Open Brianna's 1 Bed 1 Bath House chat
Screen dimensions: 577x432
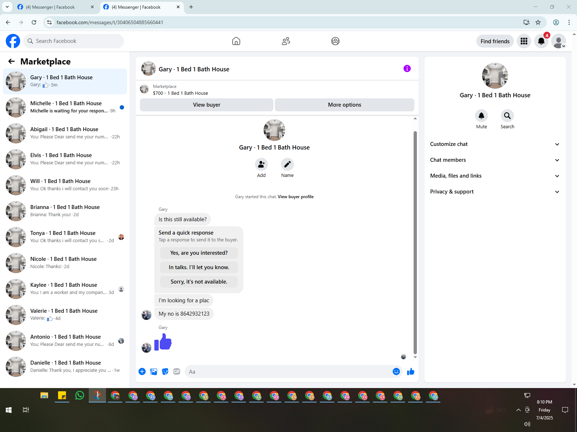click(x=65, y=211)
